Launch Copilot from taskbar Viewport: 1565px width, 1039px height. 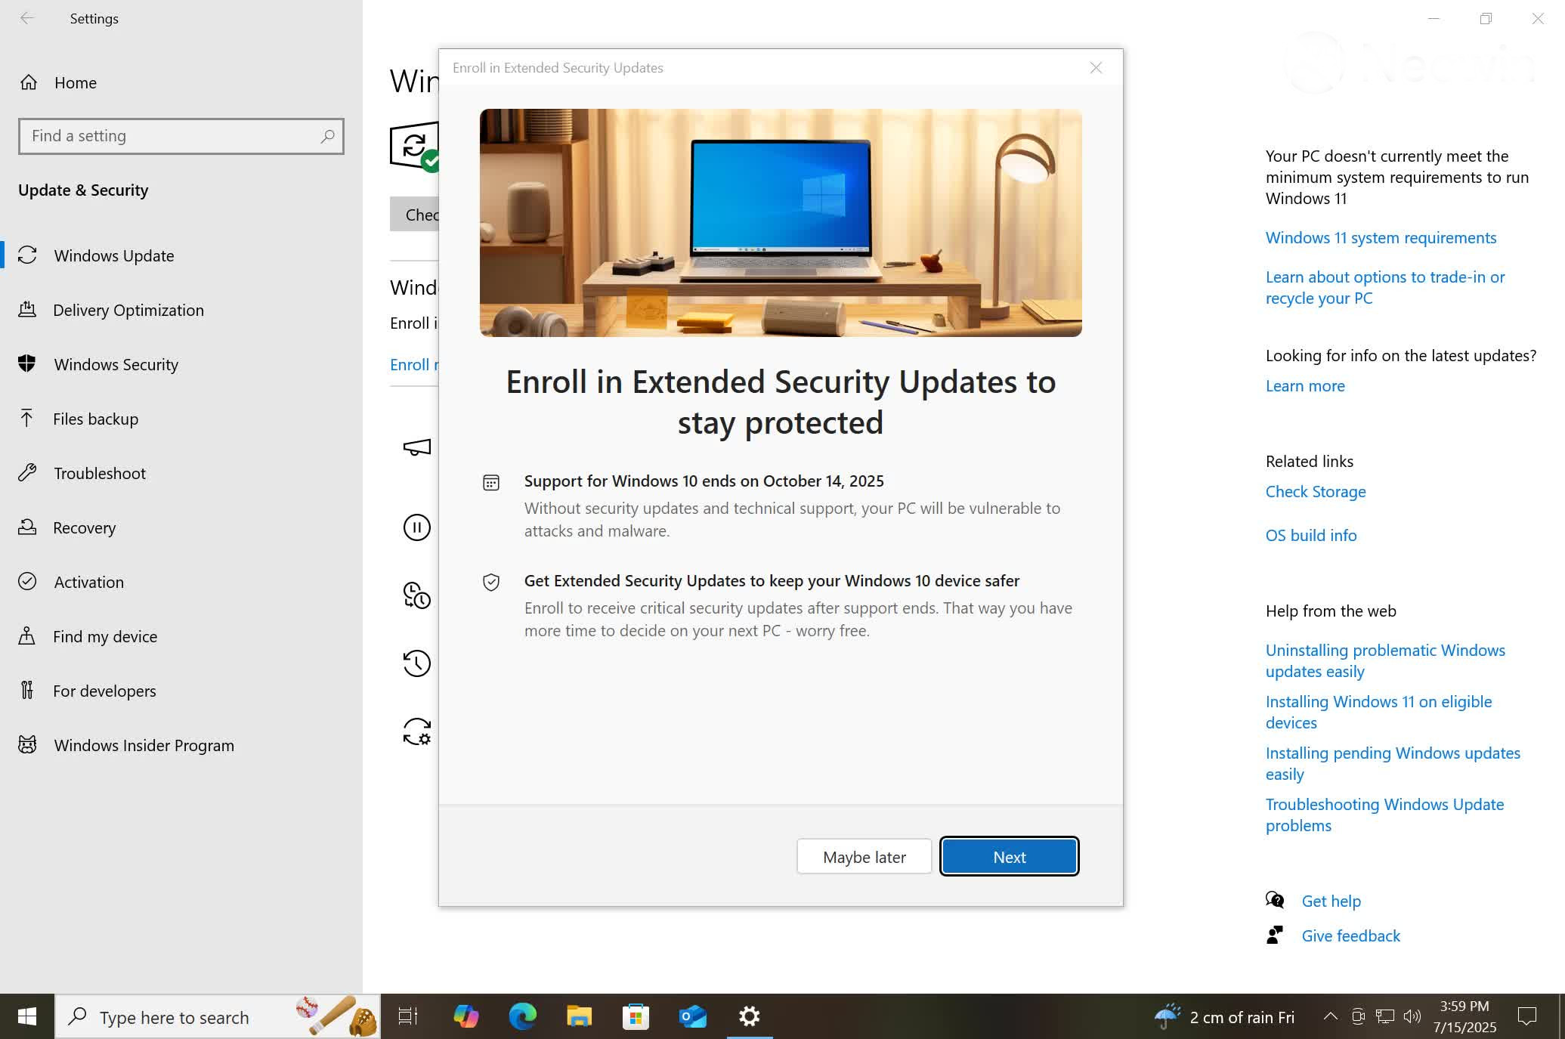point(465,1016)
